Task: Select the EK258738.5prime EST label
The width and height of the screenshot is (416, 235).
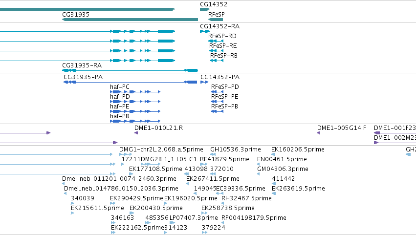Action: tap(228, 209)
